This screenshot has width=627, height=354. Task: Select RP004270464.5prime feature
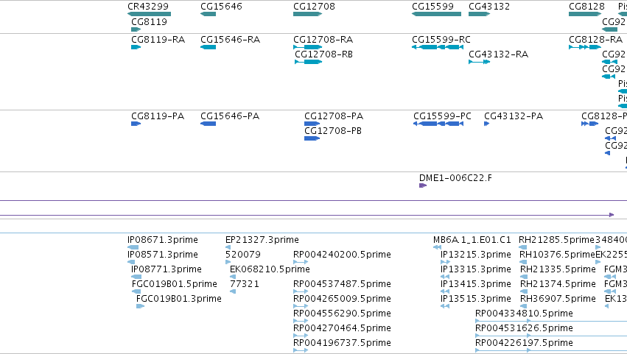tap(301, 336)
